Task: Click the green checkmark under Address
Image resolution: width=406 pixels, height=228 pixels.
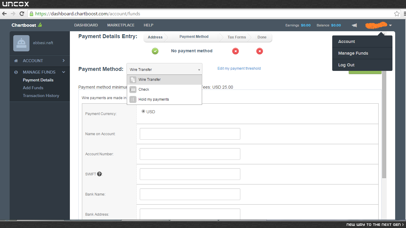Action: pos(155,51)
